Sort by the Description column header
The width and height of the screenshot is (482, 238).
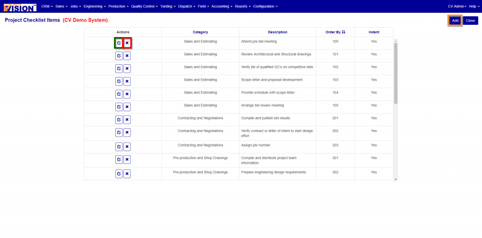278,32
